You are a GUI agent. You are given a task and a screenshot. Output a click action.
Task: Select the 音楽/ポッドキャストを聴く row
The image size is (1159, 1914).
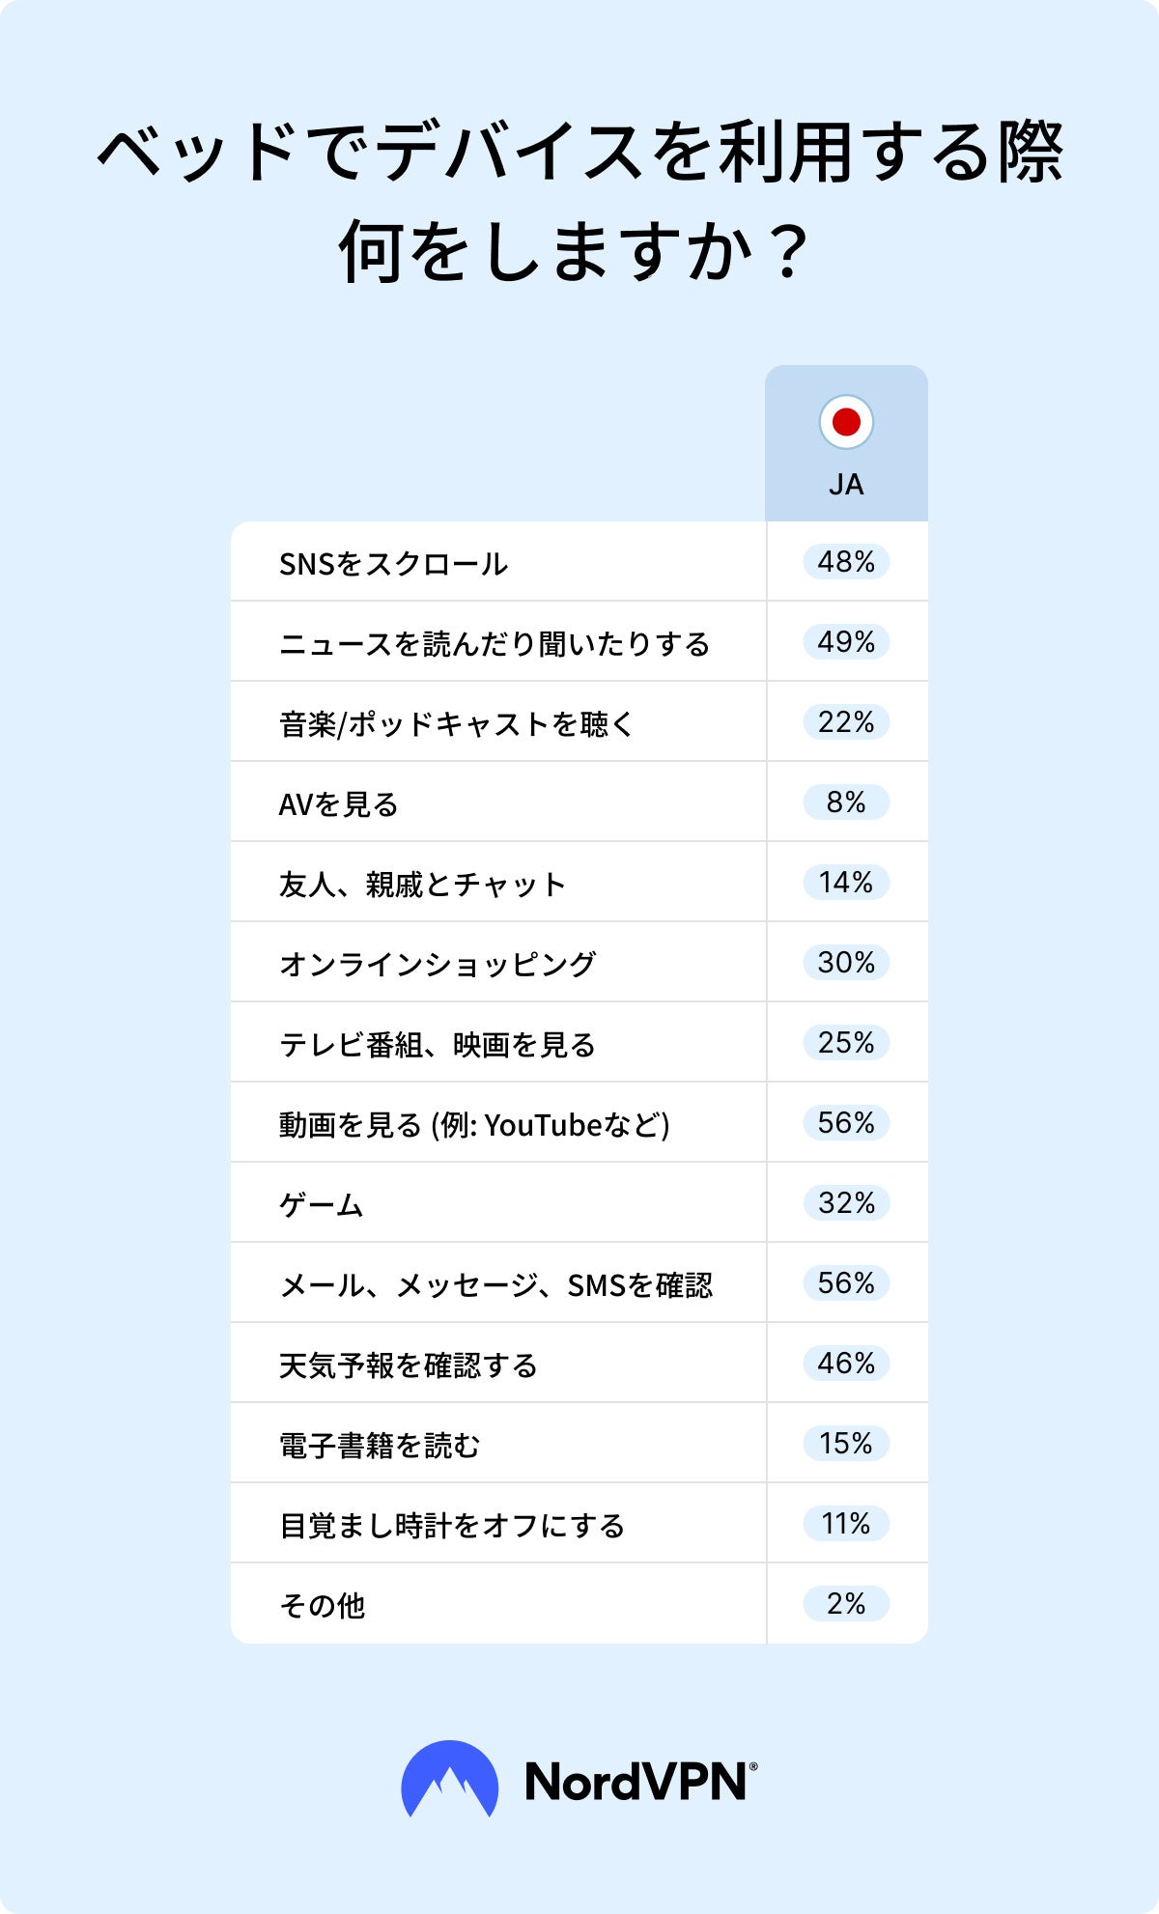456,724
